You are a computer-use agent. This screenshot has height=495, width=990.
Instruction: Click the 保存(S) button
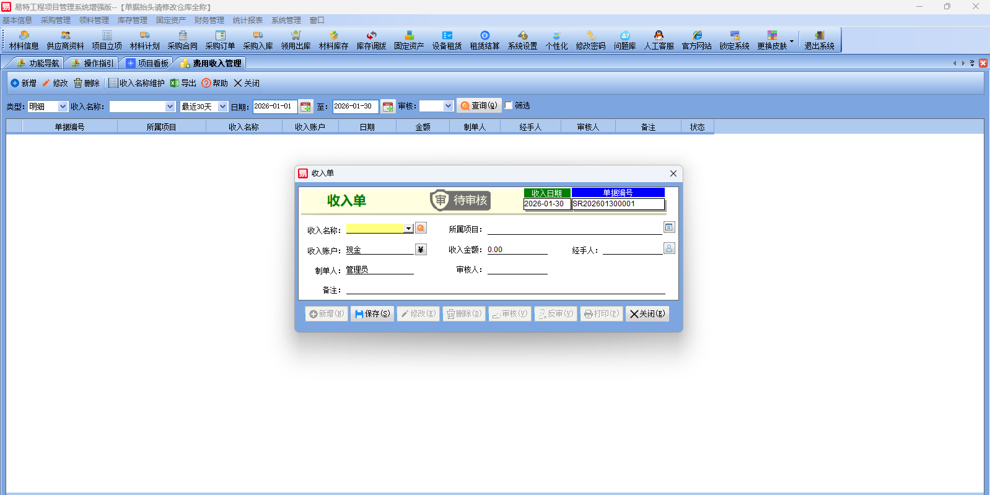tap(372, 314)
